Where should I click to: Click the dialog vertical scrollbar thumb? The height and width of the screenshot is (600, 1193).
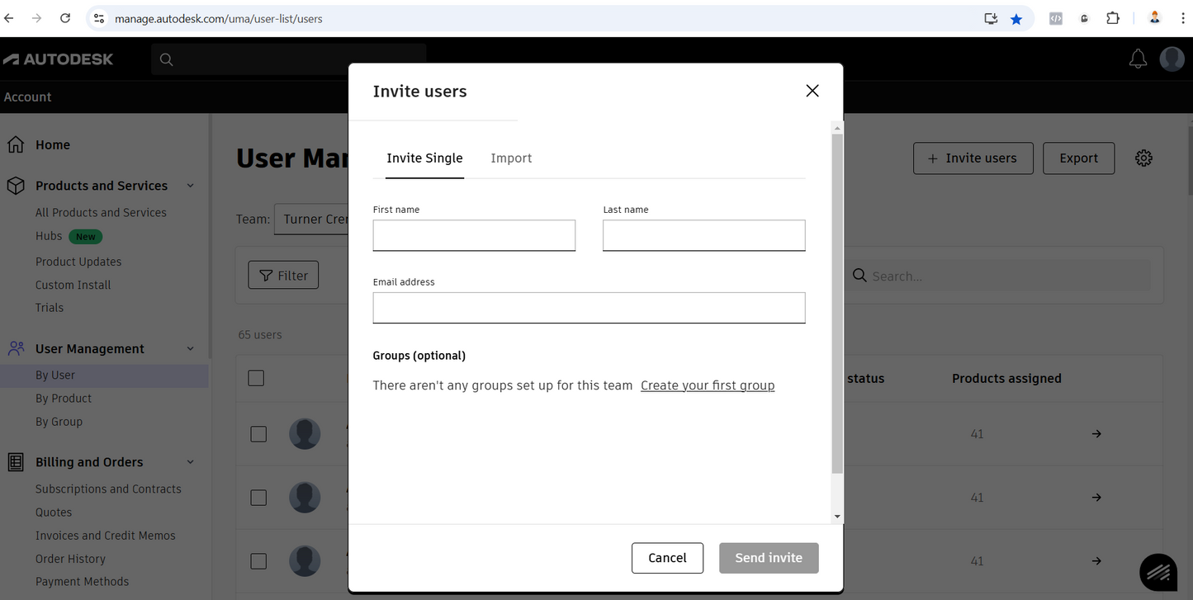click(x=837, y=304)
